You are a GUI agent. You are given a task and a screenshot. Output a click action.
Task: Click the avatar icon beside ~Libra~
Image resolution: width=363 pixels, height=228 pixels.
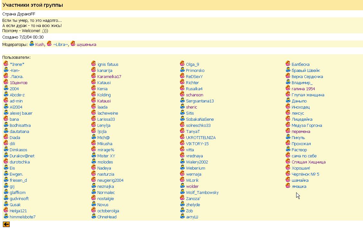49,44
